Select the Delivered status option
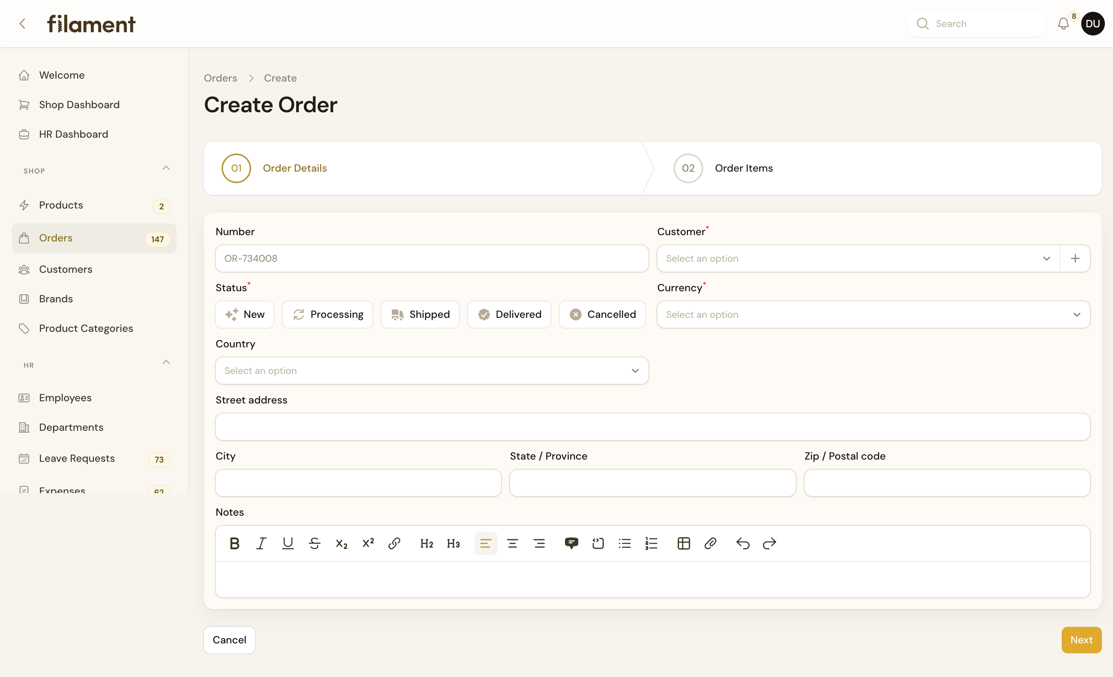Screen dimensions: 1113x677 point(509,315)
